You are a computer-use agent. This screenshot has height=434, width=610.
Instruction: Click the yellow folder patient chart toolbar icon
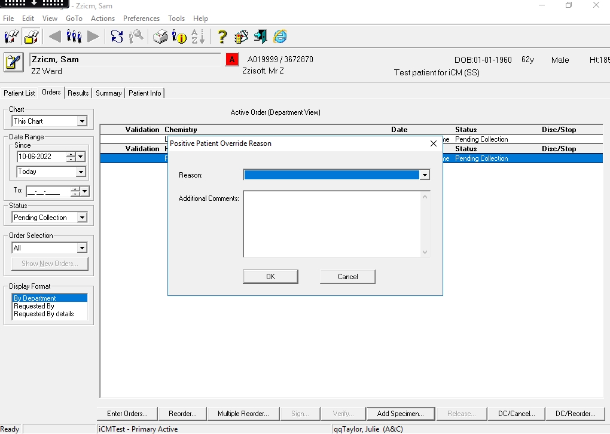click(x=32, y=36)
